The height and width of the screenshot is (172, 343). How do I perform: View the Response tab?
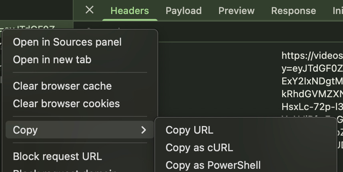pos(293,11)
